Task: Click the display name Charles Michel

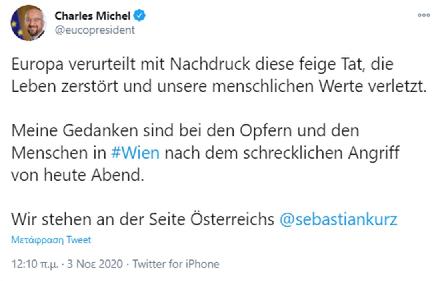Action: [x=92, y=16]
